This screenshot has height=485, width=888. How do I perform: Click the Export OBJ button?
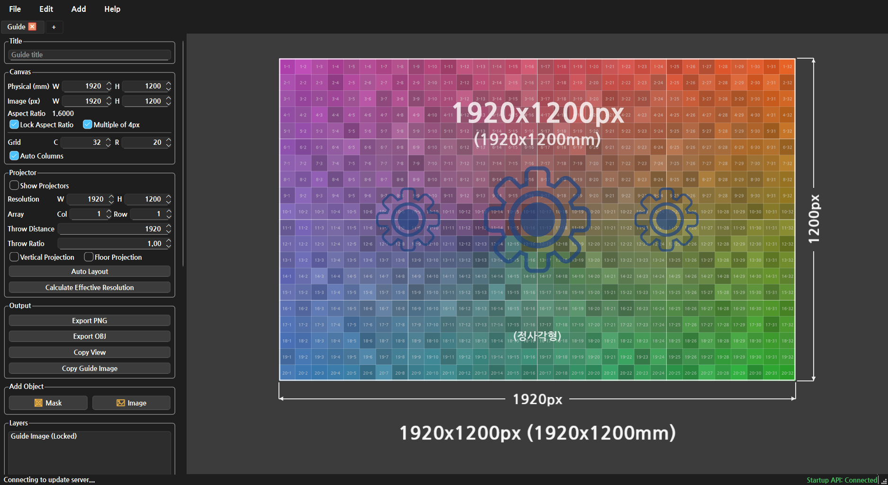pos(90,336)
